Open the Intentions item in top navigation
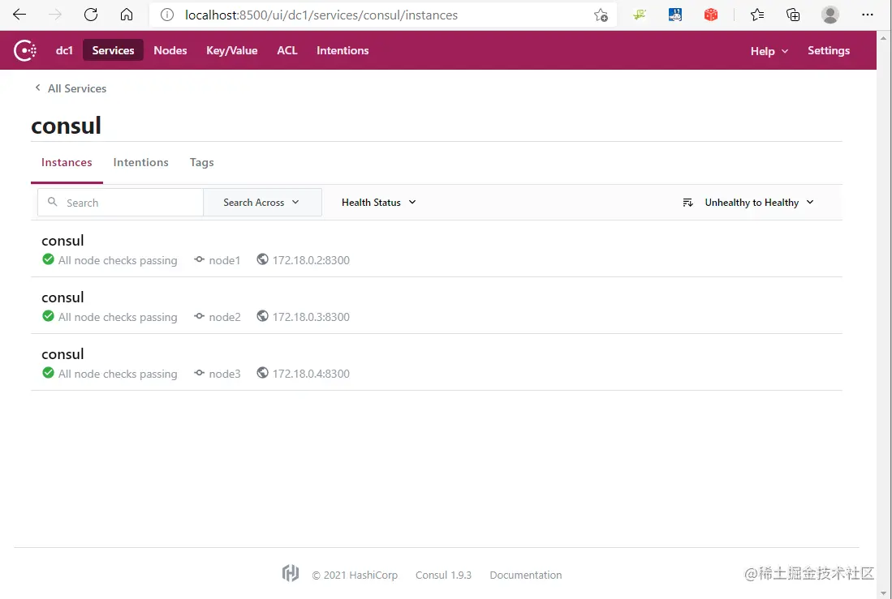 click(x=343, y=50)
